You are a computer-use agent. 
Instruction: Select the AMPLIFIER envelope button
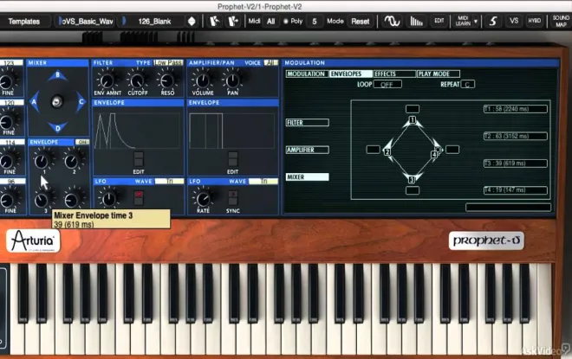tap(307, 150)
